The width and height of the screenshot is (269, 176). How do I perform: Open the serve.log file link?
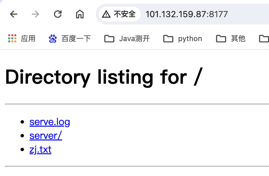pyautogui.click(x=50, y=122)
